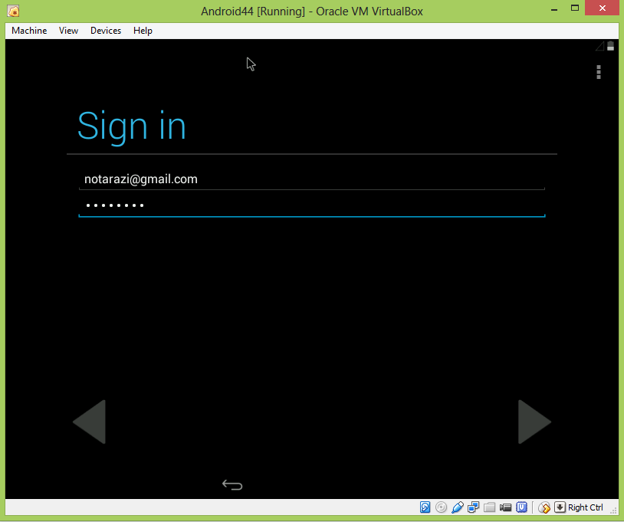
Task: Open the Android three-dot overflow menu
Action: click(x=599, y=72)
